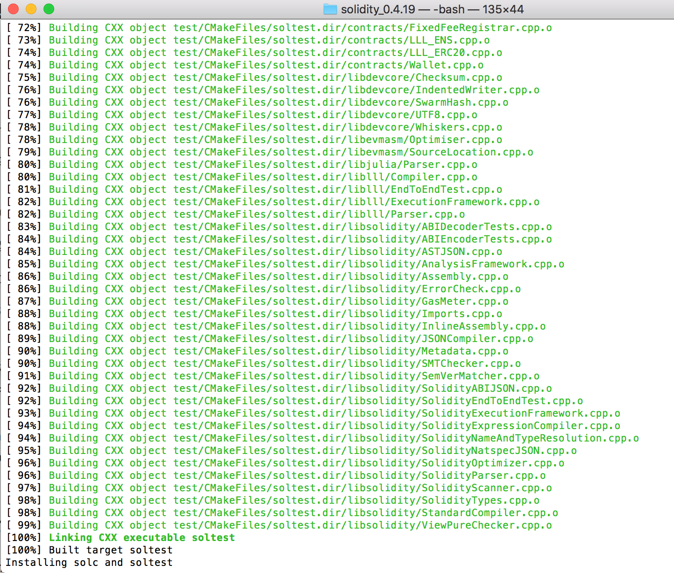The width and height of the screenshot is (674, 573).
Task: Click the ABIDecoderTests.cpp.o build line
Action: tap(279, 227)
